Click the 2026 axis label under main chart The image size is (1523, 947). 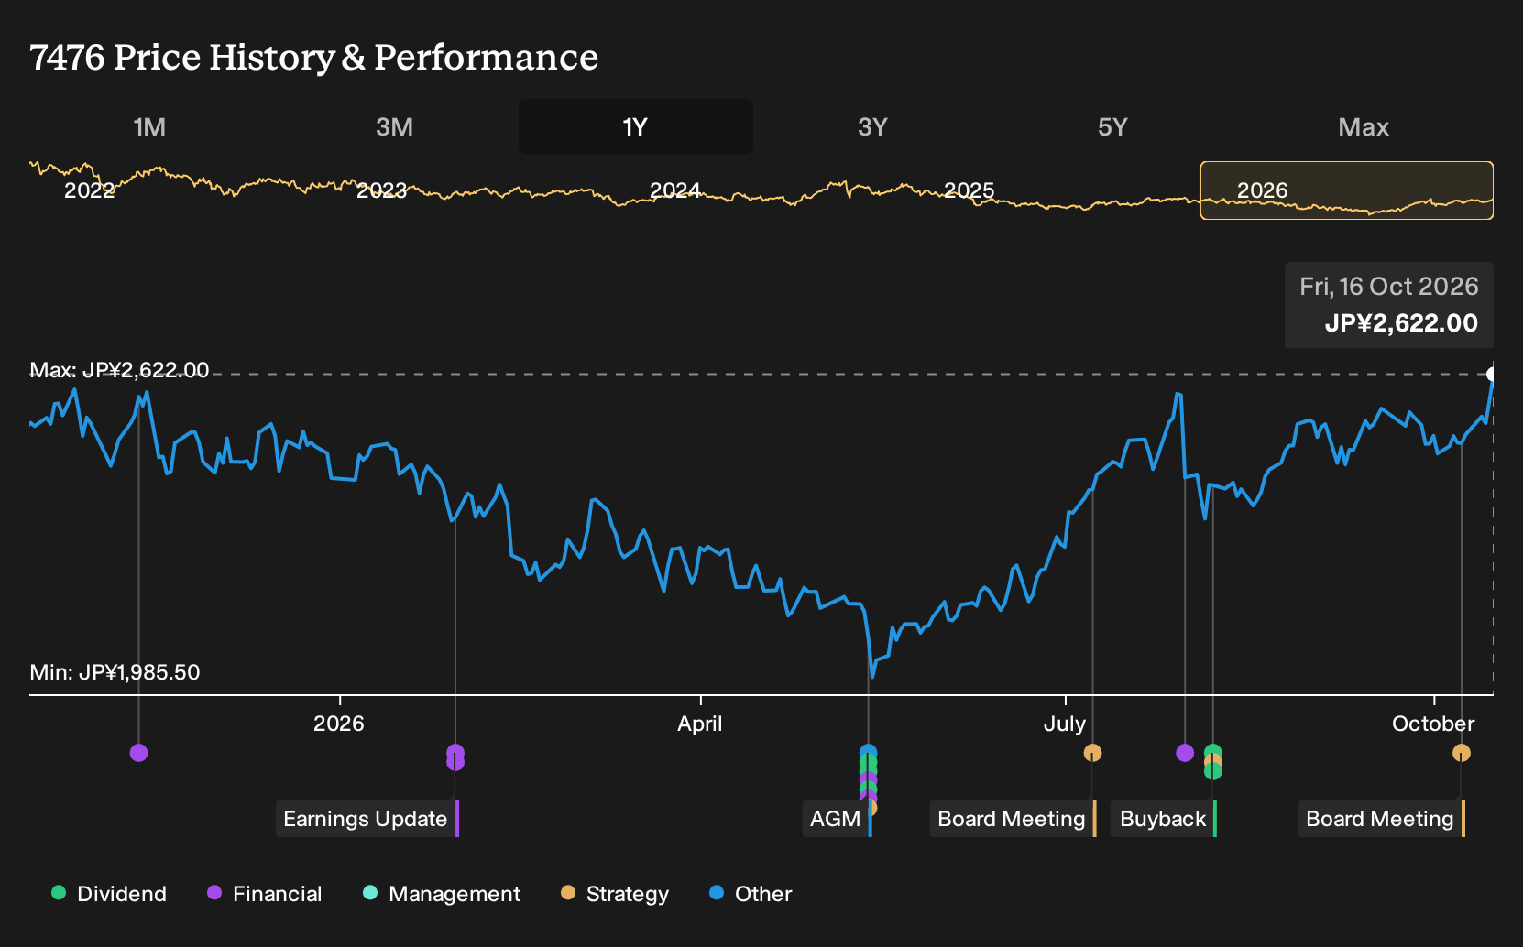tap(339, 724)
